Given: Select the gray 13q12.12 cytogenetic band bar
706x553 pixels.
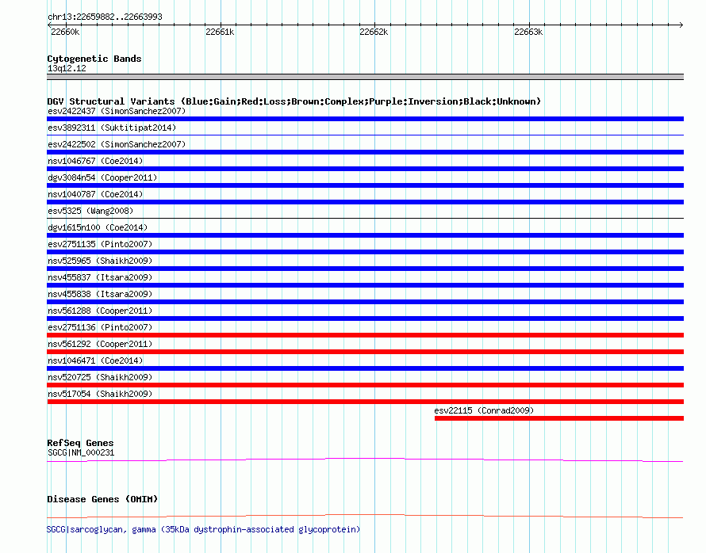Looking at the screenshot, I should click(x=365, y=77).
